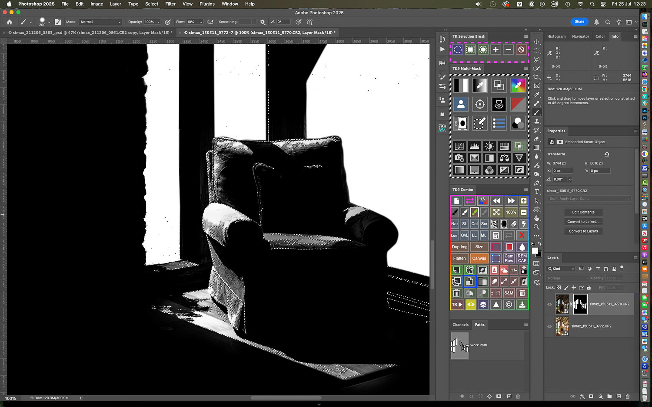This screenshot has width=652, height=407.
Task: Click the TK9 Combo copyright icon
Action: (509, 305)
